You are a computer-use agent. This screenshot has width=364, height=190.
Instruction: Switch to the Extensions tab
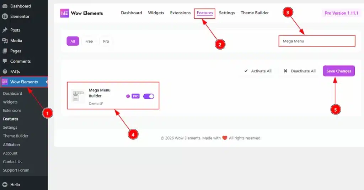(180, 13)
